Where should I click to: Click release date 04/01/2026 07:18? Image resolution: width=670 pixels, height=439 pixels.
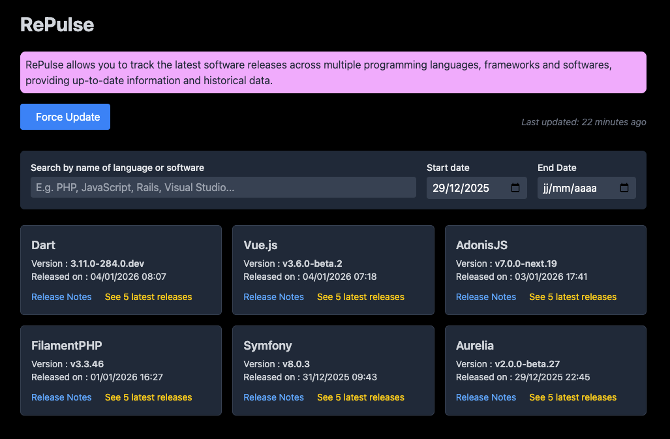point(340,277)
